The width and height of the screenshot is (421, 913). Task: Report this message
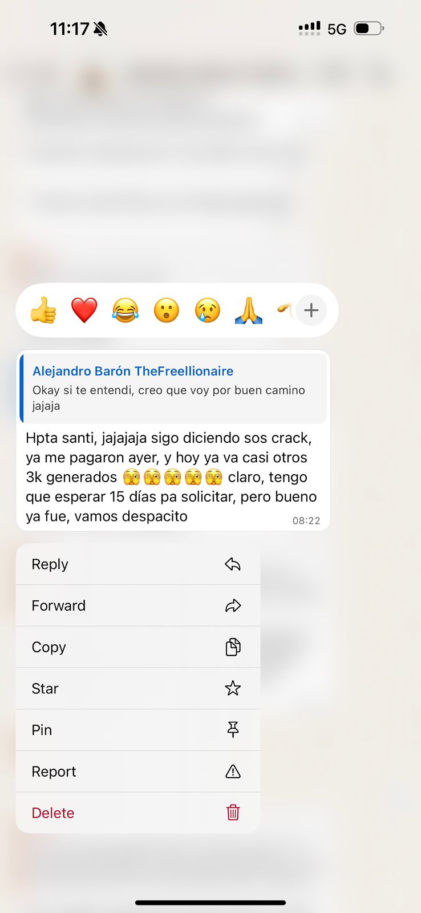(138, 771)
